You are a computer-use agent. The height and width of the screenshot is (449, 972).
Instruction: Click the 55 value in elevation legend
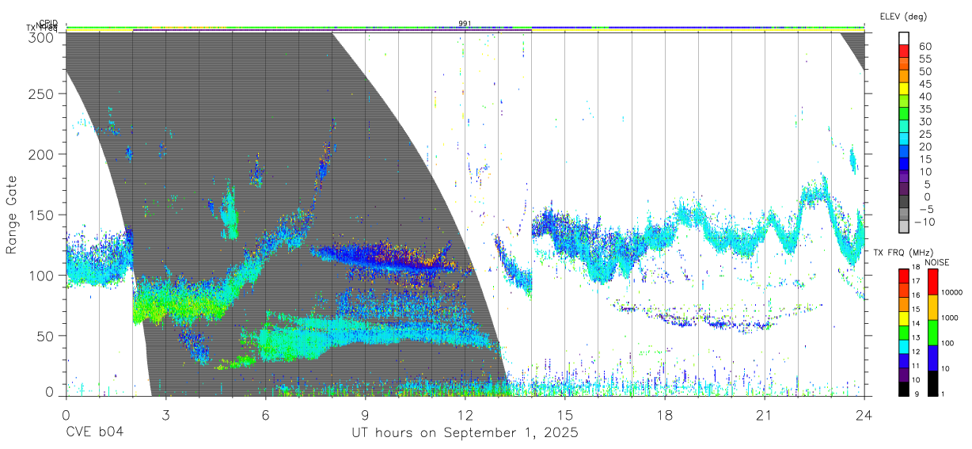tap(924, 59)
